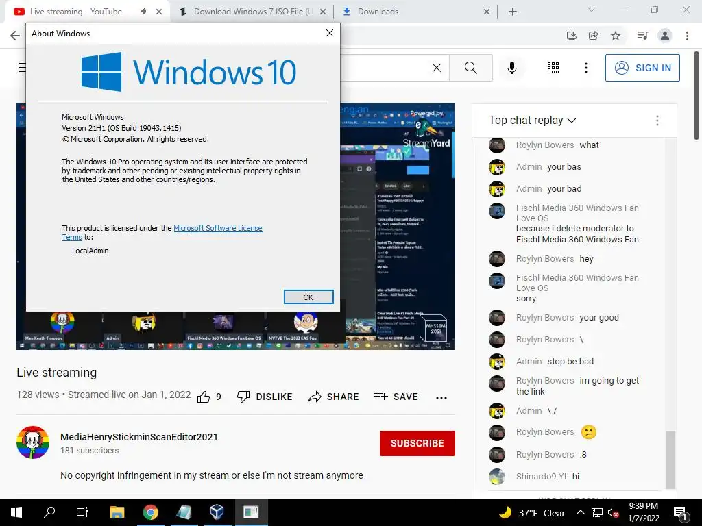
Task: Subscribe to MediaHenryStickminScanEditor2021
Action: tap(417, 443)
